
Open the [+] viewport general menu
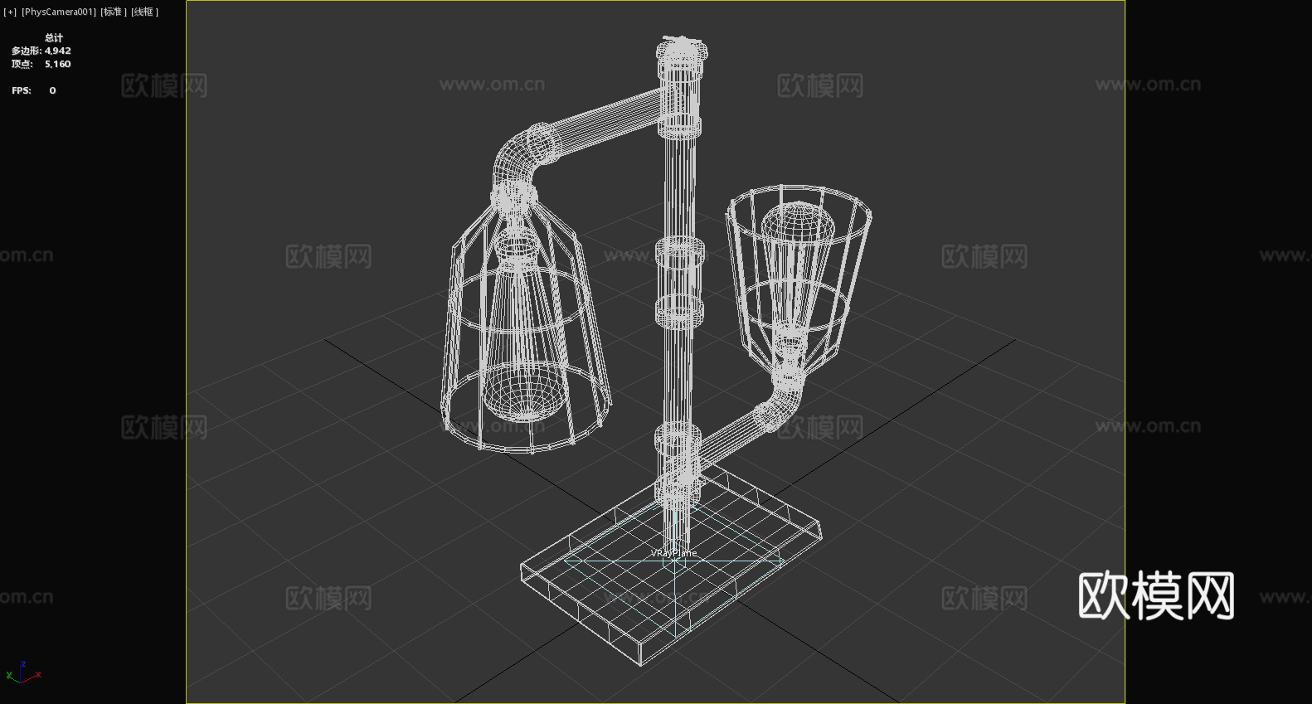pyautogui.click(x=10, y=12)
